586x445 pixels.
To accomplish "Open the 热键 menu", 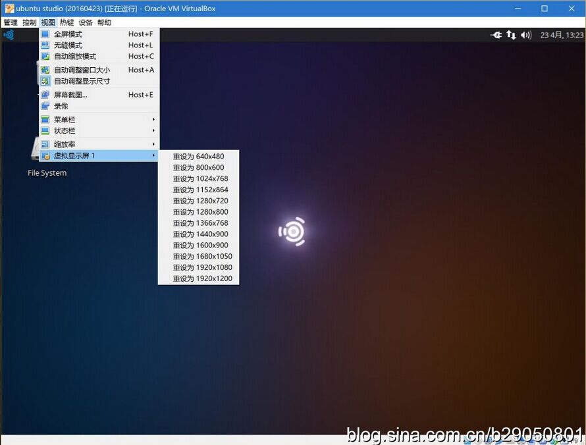I will (67, 22).
